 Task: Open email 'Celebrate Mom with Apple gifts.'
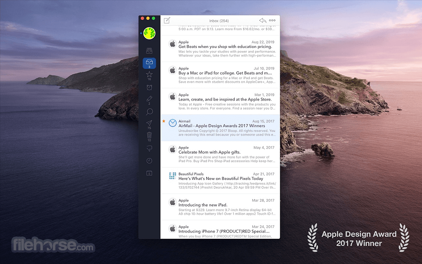point(220,154)
